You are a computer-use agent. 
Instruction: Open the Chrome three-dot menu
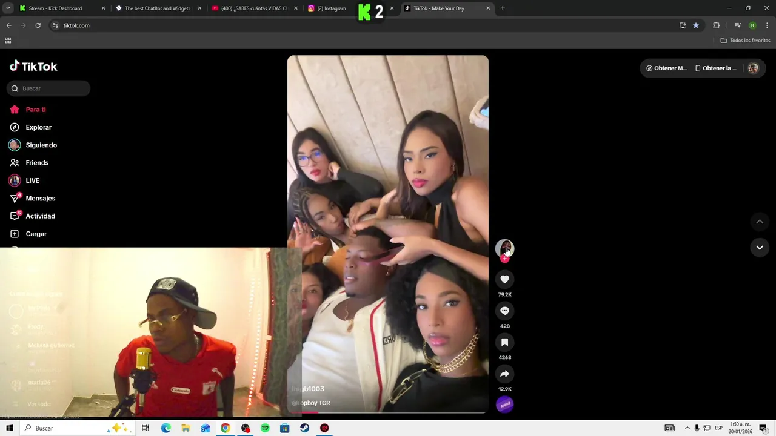click(768, 25)
